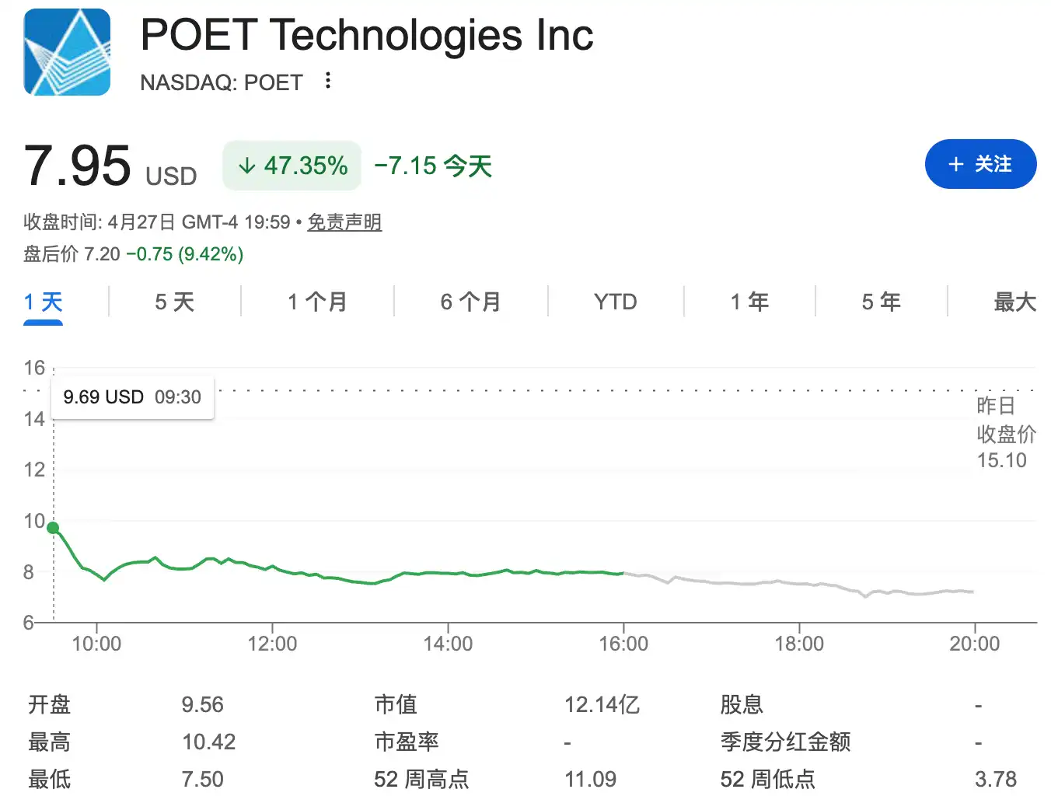Click the 9.69 USD price tooltip
Screen dimensions: 1051x810
click(x=131, y=396)
